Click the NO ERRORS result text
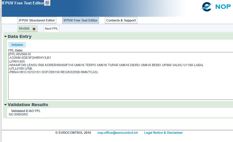This screenshot has height=142, width=233. (x=18, y=114)
